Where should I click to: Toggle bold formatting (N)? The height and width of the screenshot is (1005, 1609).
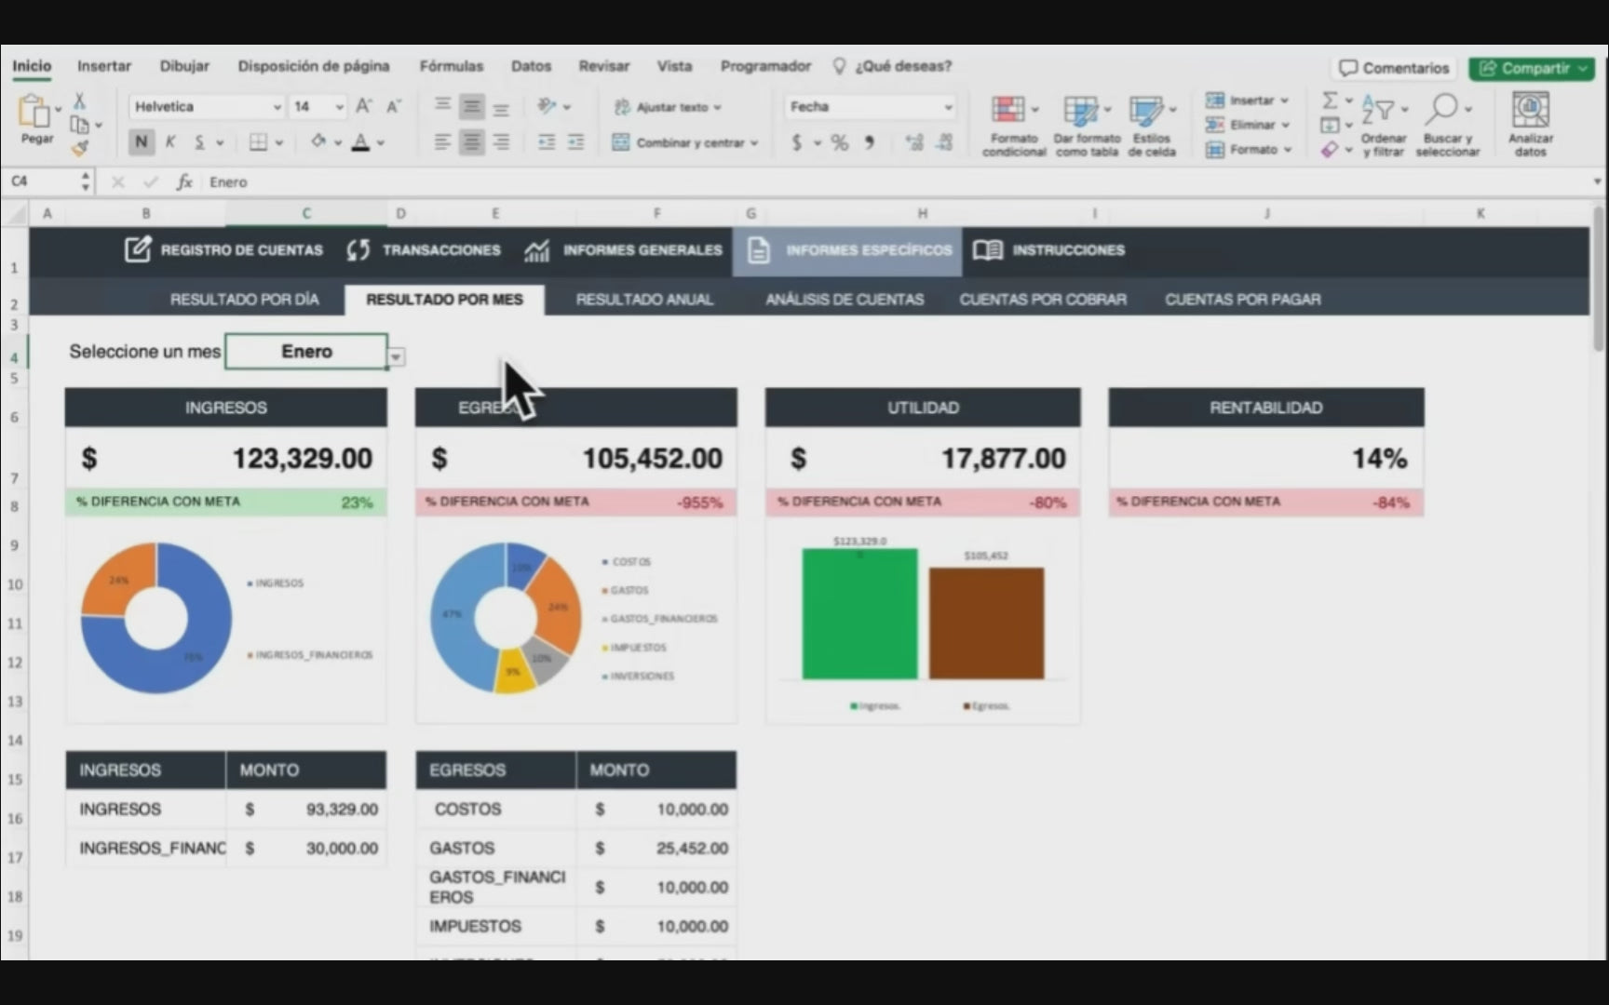click(x=141, y=142)
